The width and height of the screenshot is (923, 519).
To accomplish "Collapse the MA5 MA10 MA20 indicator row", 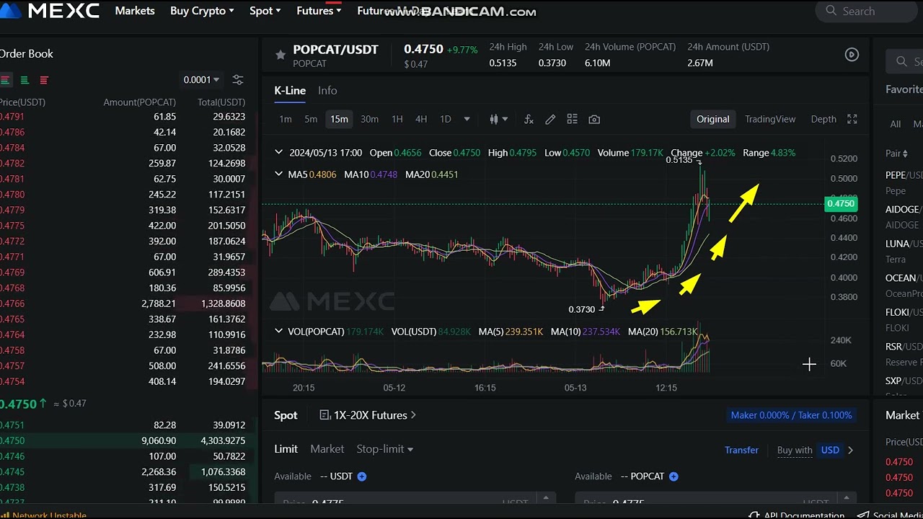I will (278, 174).
